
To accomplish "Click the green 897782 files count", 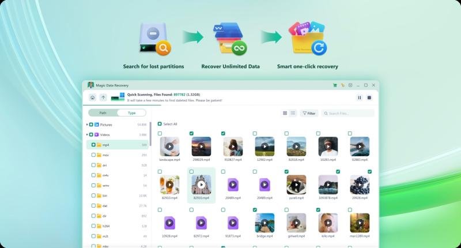I will (x=179, y=95).
